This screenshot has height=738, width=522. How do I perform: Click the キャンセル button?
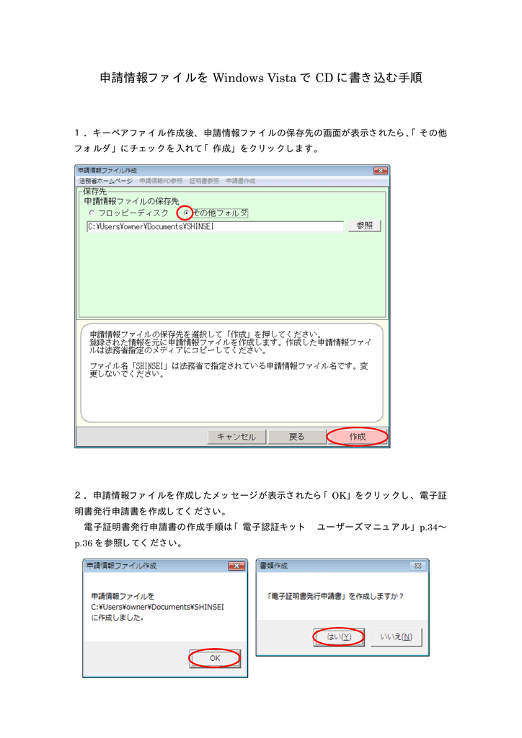click(236, 437)
